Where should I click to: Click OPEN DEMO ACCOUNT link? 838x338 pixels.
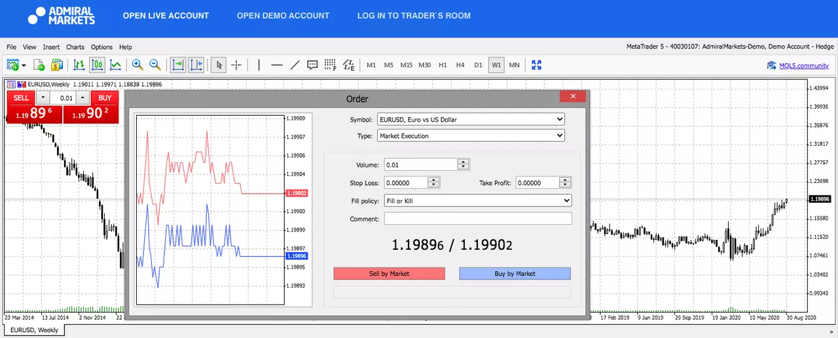283,16
